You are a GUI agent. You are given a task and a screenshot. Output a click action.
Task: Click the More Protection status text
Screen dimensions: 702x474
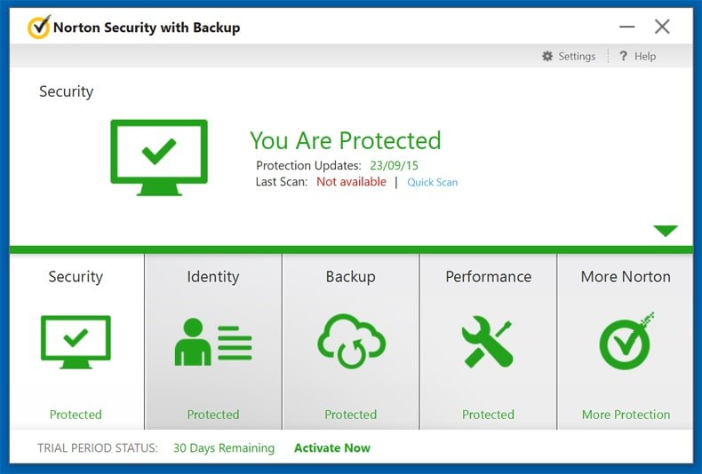click(626, 415)
